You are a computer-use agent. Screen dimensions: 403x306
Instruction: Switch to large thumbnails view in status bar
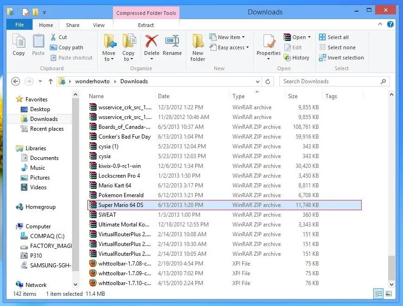[389, 293]
